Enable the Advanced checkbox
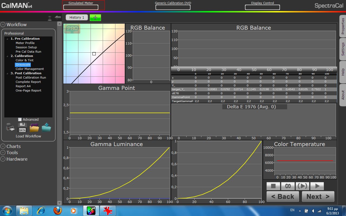This screenshot has width=346, height=216. coord(20,120)
